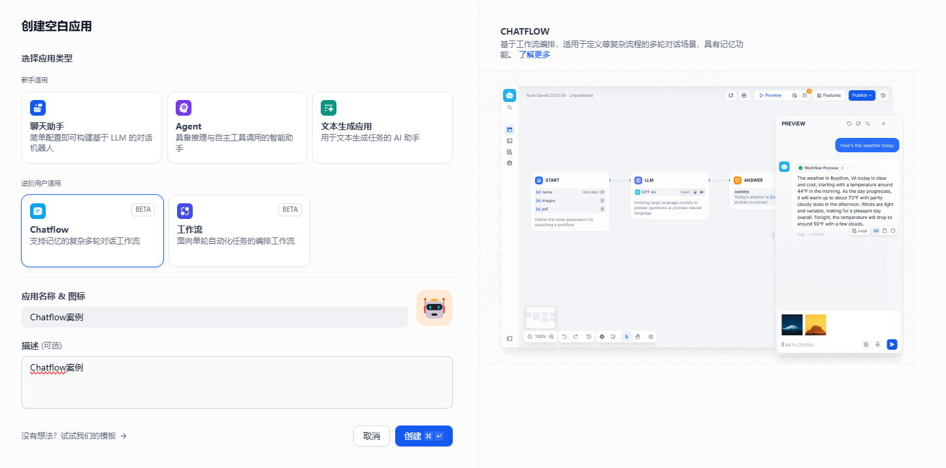Choose the Agent application type card

(236, 127)
